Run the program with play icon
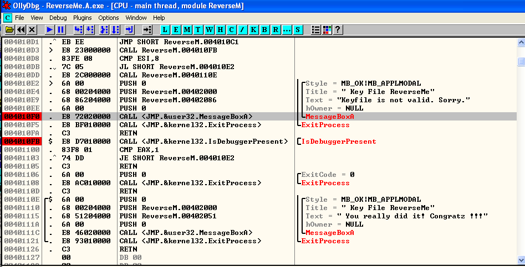 click(x=50, y=30)
